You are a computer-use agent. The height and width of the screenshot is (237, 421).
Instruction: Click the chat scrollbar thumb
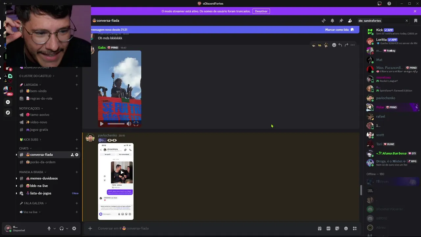pyautogui.click(x=361, y=190)
